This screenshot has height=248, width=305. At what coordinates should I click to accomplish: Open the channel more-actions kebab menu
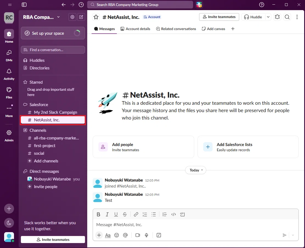tap(297, 17)
